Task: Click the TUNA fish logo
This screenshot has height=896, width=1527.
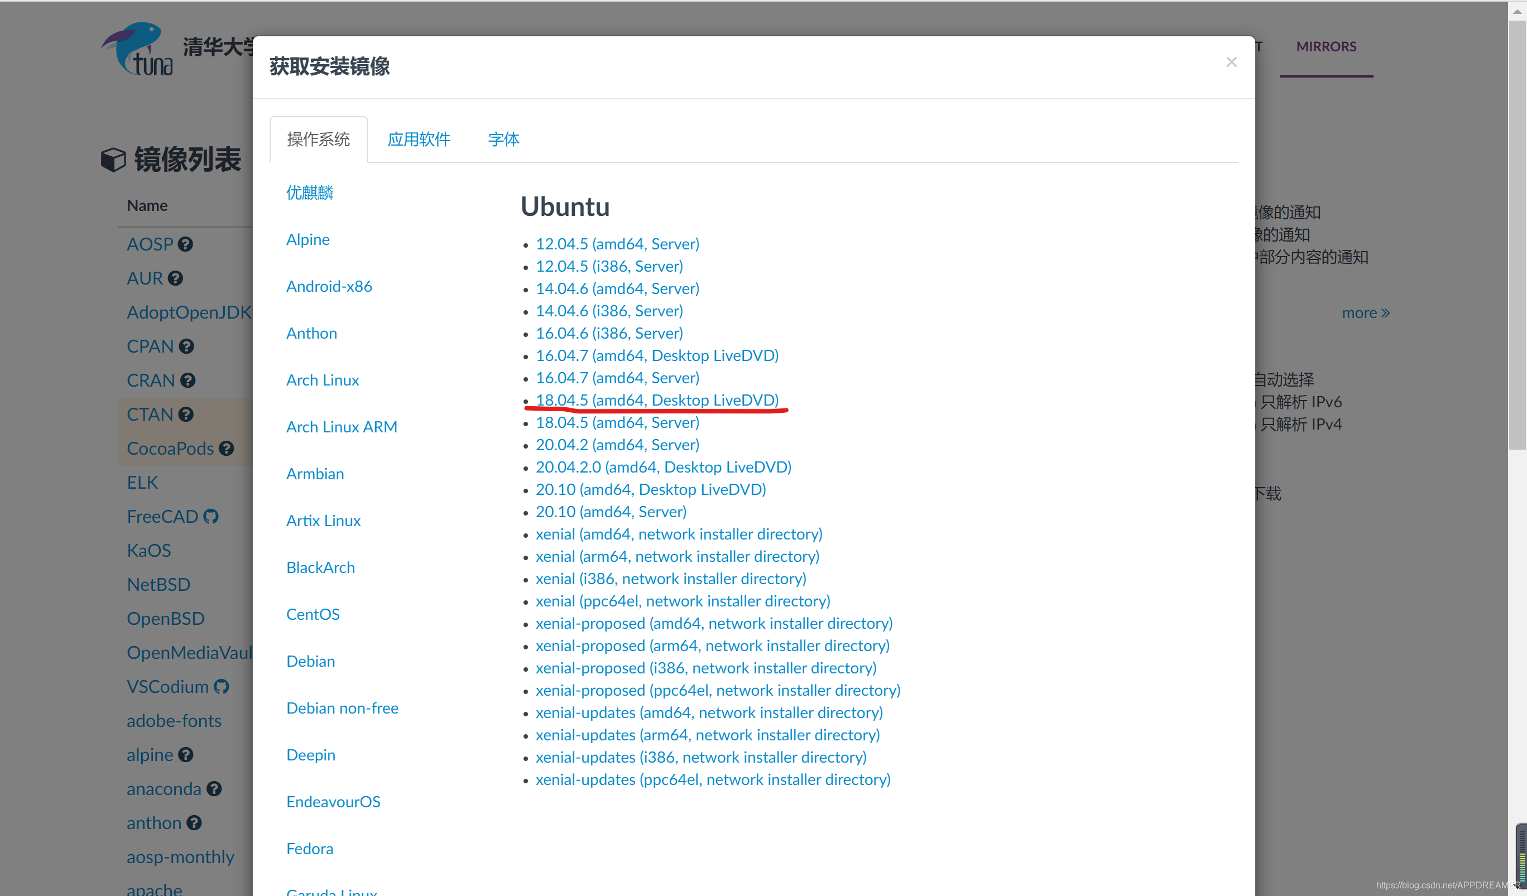Action: (137, 49)
